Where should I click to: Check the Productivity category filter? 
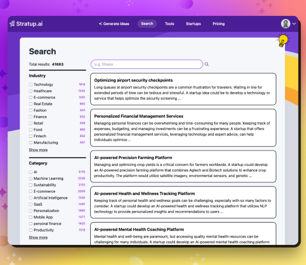[x=31, y=230]
